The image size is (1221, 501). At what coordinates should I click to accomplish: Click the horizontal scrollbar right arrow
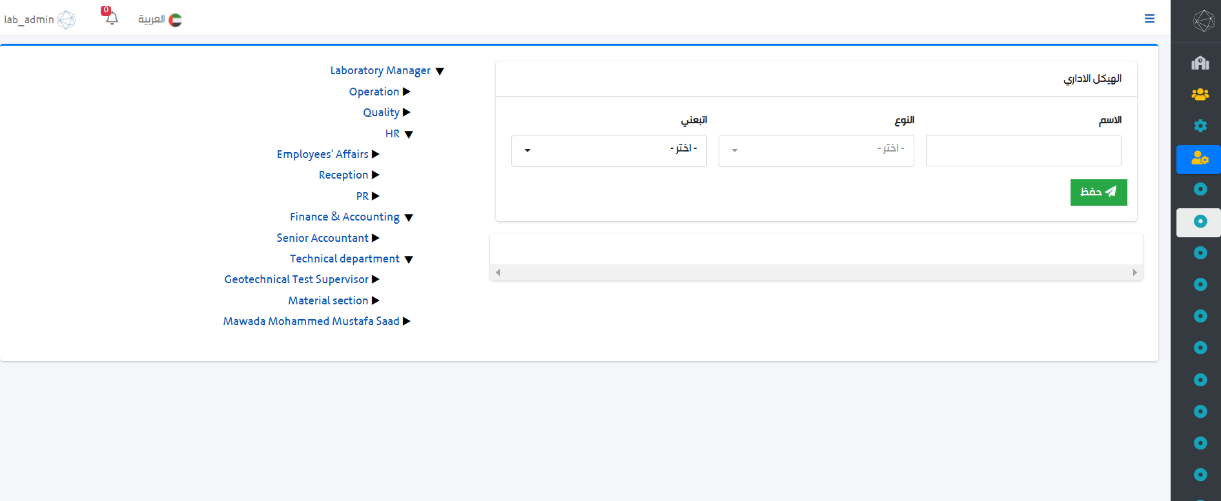point(1134,273)
